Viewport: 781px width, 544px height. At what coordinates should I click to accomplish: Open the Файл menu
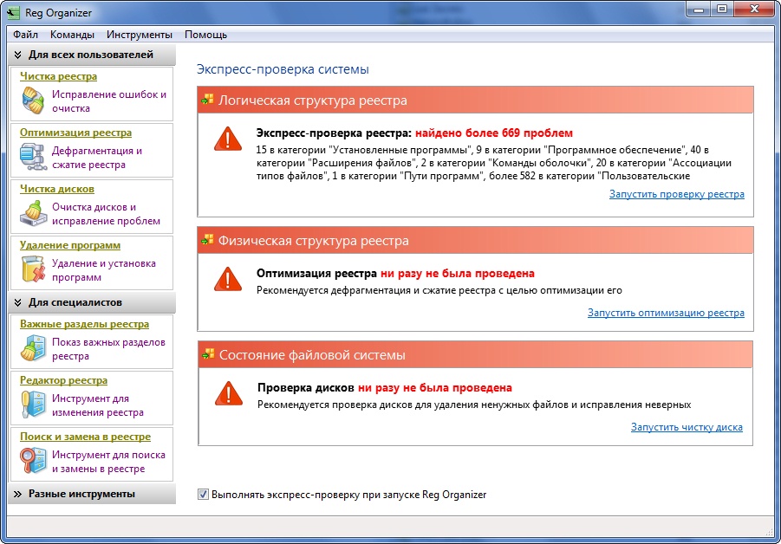pyautogui.click(x=26, y=35)
